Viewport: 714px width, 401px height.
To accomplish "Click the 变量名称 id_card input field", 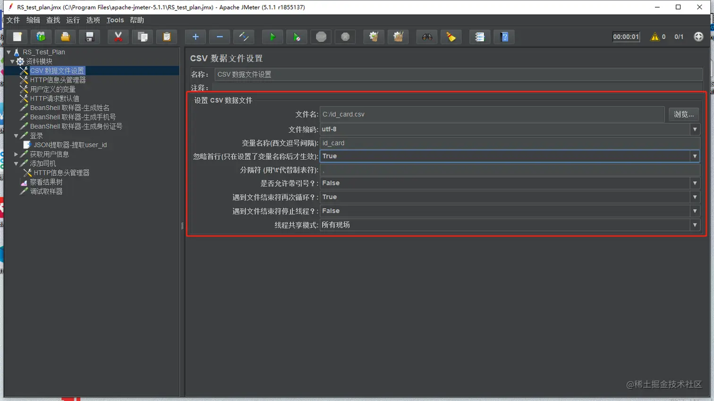I will tap(510, 143).
